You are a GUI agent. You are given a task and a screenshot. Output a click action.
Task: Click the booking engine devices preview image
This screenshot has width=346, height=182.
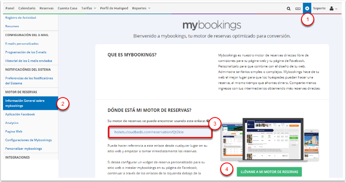tap(269, 140)
